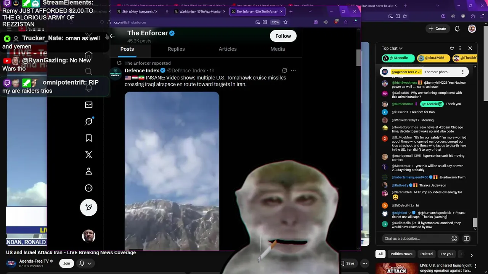The image size is (488, 274).
Task: Click chat scrollbar thumb
Action: pos(475,222)
